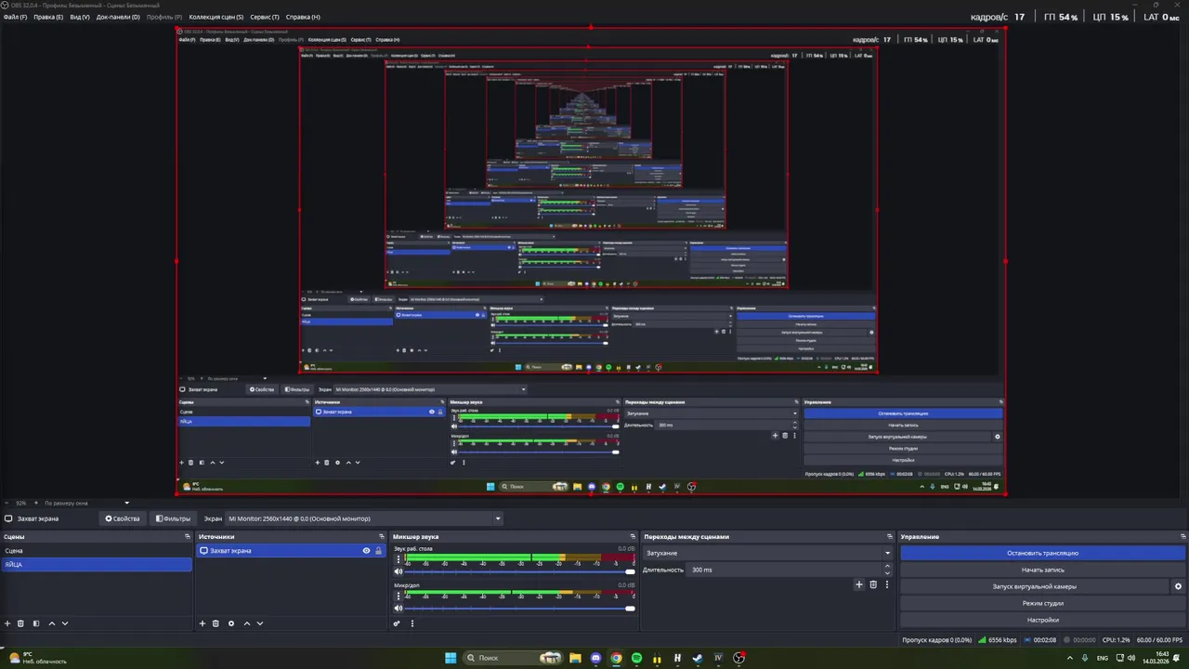Image resolution: width=1189 pixels, height=669 pixels.
Task: Move scene up arrow in Сцены panel
Action: (51, 623)
